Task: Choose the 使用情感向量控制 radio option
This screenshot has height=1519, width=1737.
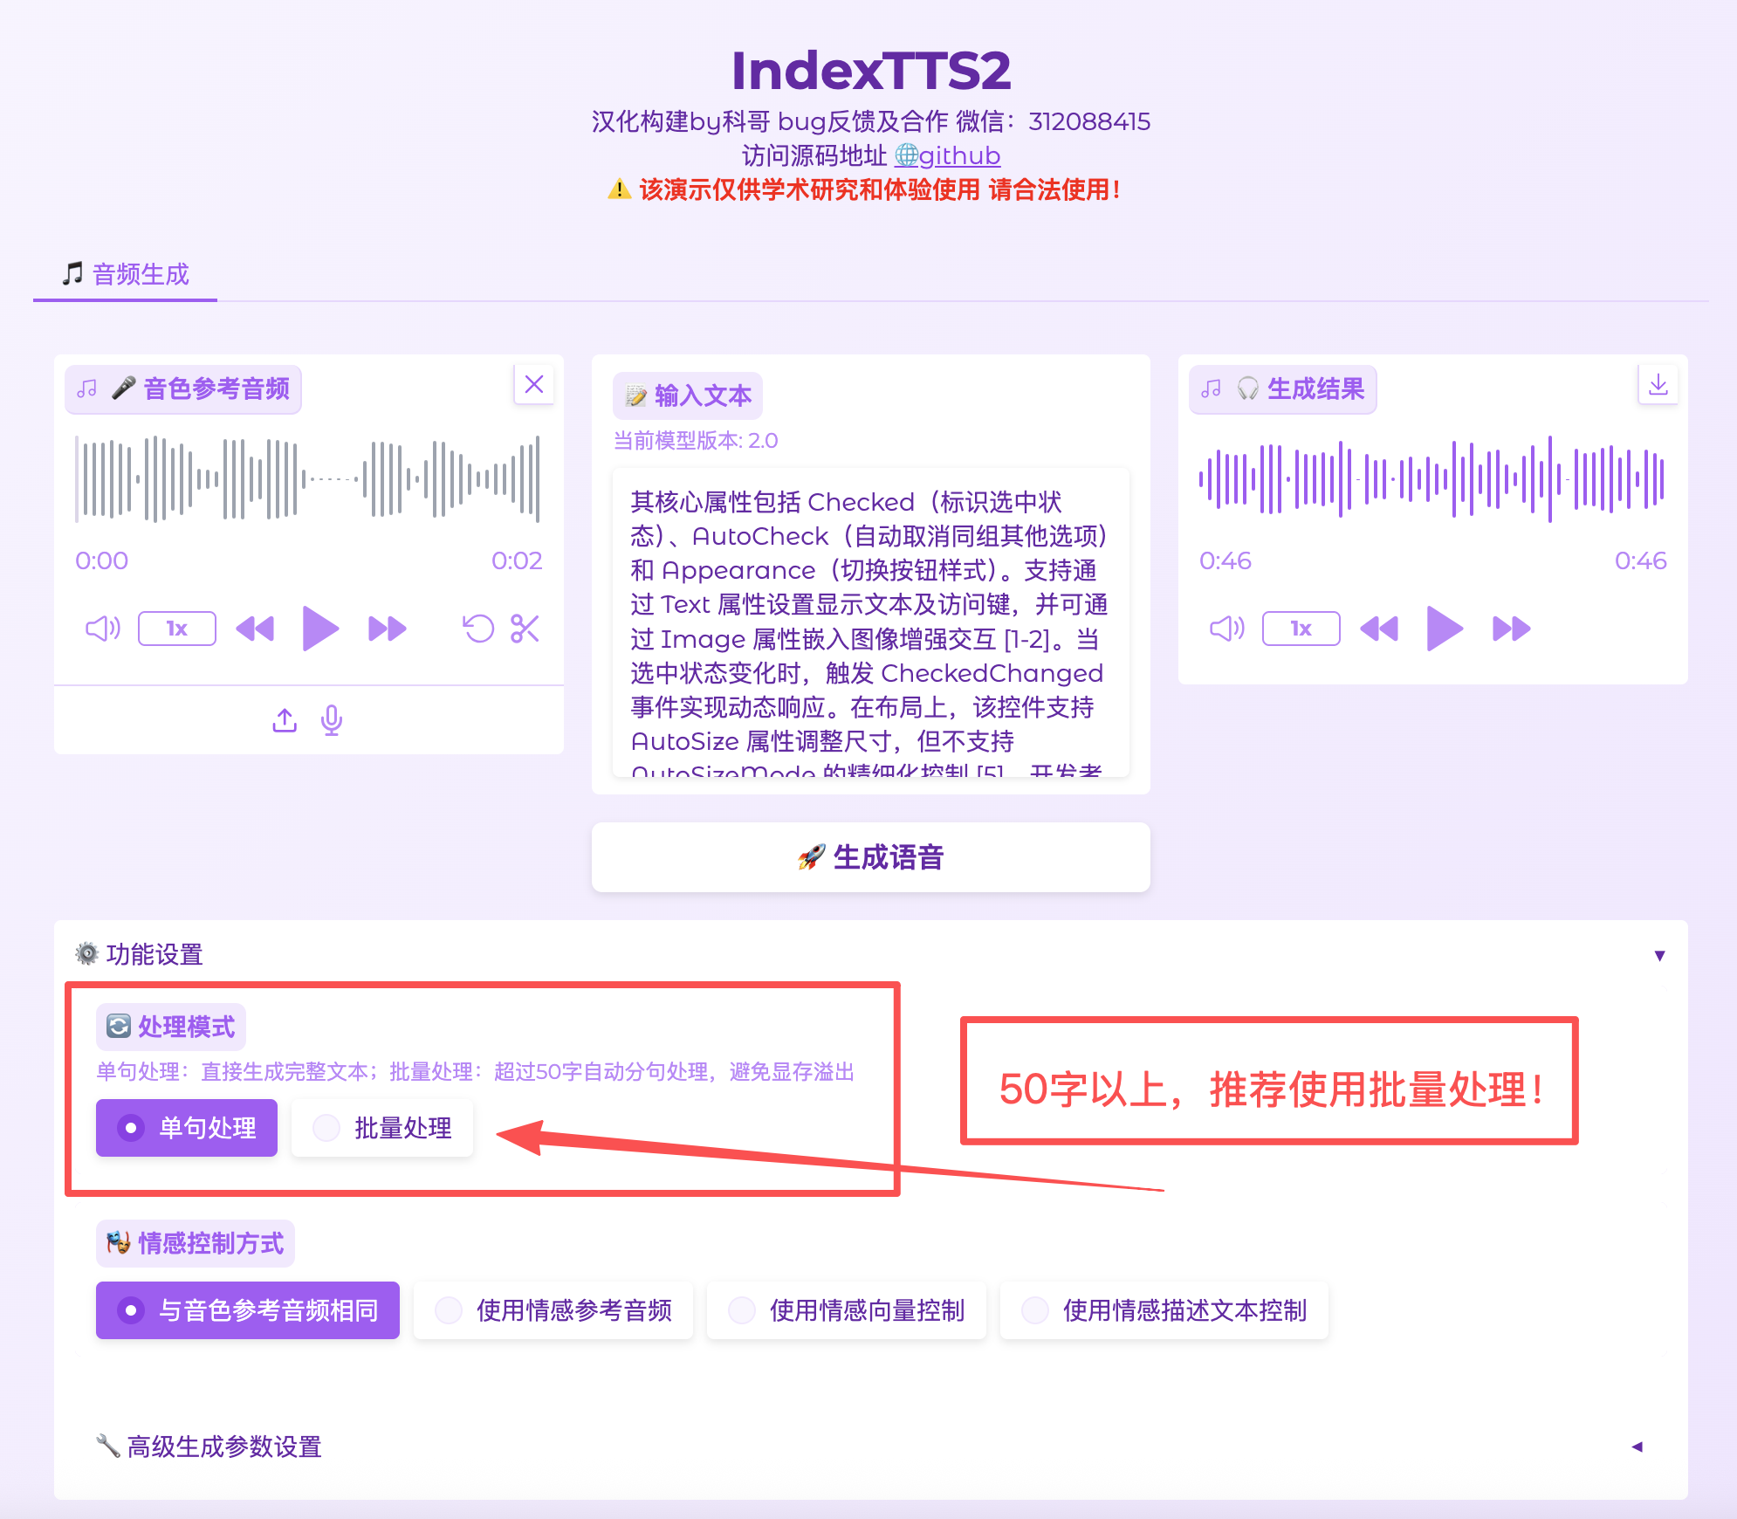Action: click(847, 1310)
